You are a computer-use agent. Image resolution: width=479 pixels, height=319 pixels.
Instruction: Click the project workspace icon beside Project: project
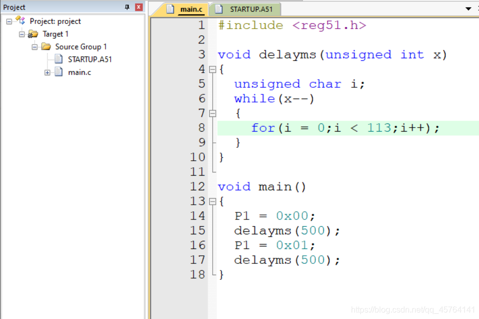(x=20, y=20)
